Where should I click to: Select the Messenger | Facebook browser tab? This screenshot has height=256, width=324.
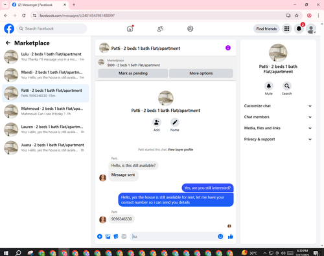coord(40,5)
